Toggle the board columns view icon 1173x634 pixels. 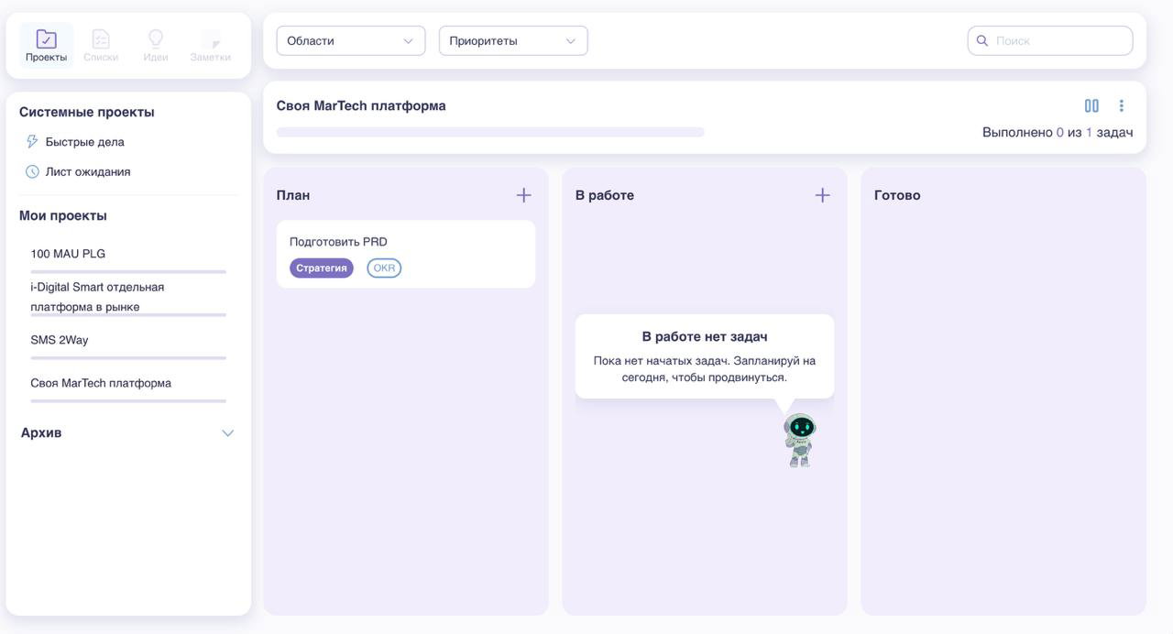coord(1091,105)
